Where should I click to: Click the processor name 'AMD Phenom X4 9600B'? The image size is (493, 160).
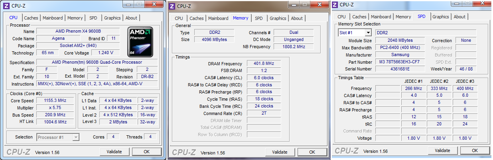point(78,31)
